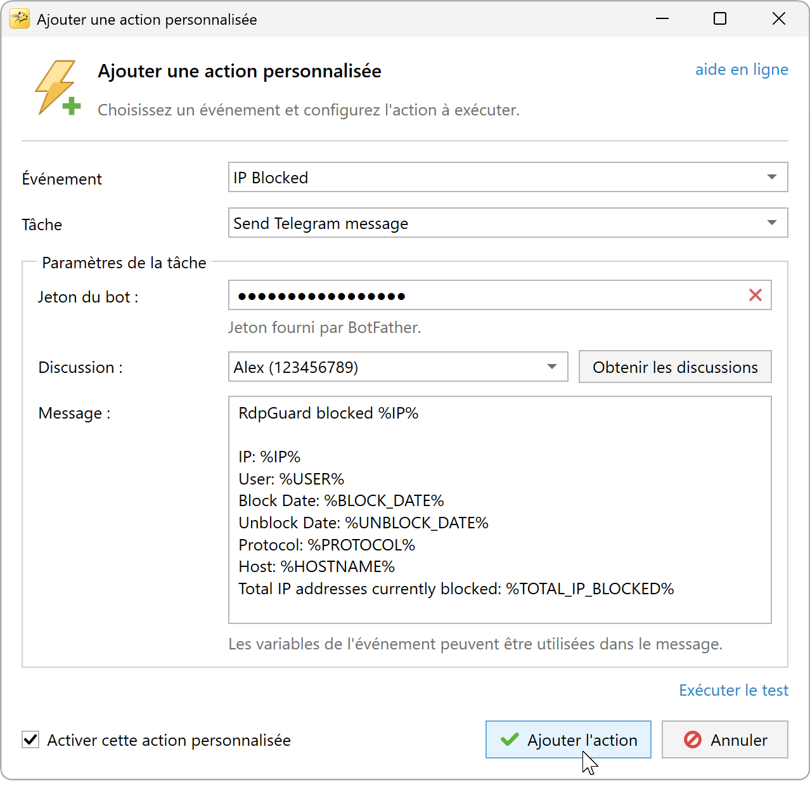Click the Ajouter l'action button
The height and width of the screenshot is (794, 810).
tap(569, 739)
